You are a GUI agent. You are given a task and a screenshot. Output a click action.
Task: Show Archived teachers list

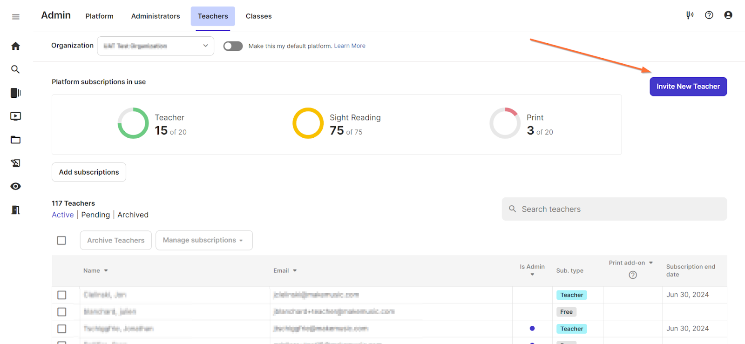[133, 215]
